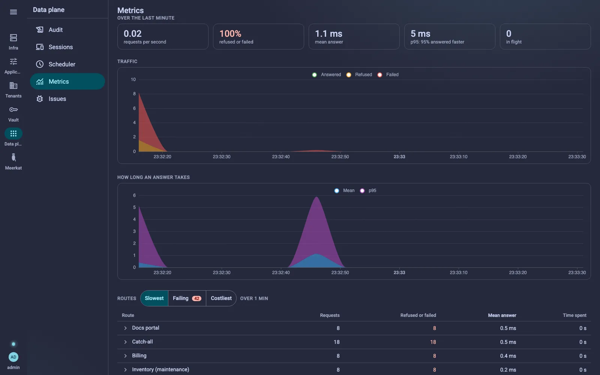Click the Issues bug icon
This screenshot has height=375, width=600.
[40, 99]
